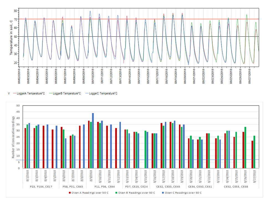Click the 08/10/2018 date label on top chart

pyautogui.click(x=93, y=76)
